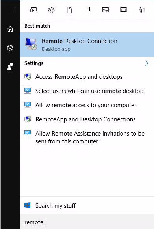The width and height of the screenshot is (154, 229).
Task: Open Remote Desktop Connection best match
Action: pyautogui.click(x=87, y=45)
